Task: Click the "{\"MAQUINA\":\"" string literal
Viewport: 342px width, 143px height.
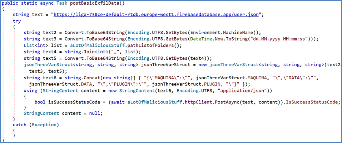Action: pyautogui.click(x=168, y=78)
